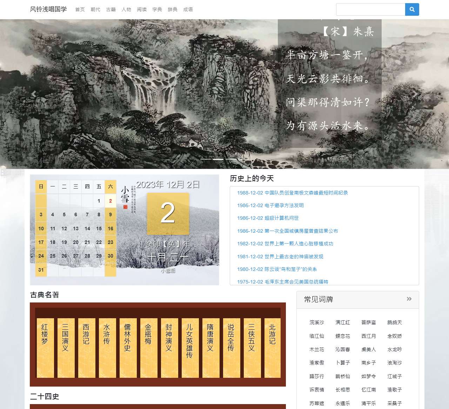Click calendar date 16
The height and width of the screenshot is (409, 449).
(x=110, y=229)
